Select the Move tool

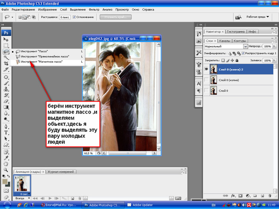[x=6, y=39]
